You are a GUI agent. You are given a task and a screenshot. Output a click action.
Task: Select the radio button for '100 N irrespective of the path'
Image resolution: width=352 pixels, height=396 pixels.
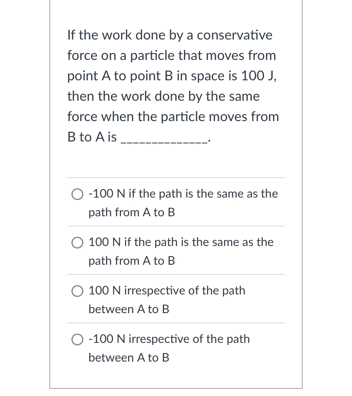coord(77,291)
